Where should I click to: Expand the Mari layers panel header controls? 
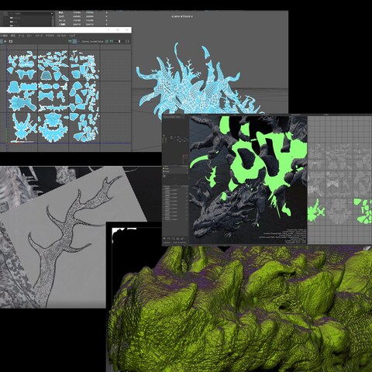tap(184, 166)
